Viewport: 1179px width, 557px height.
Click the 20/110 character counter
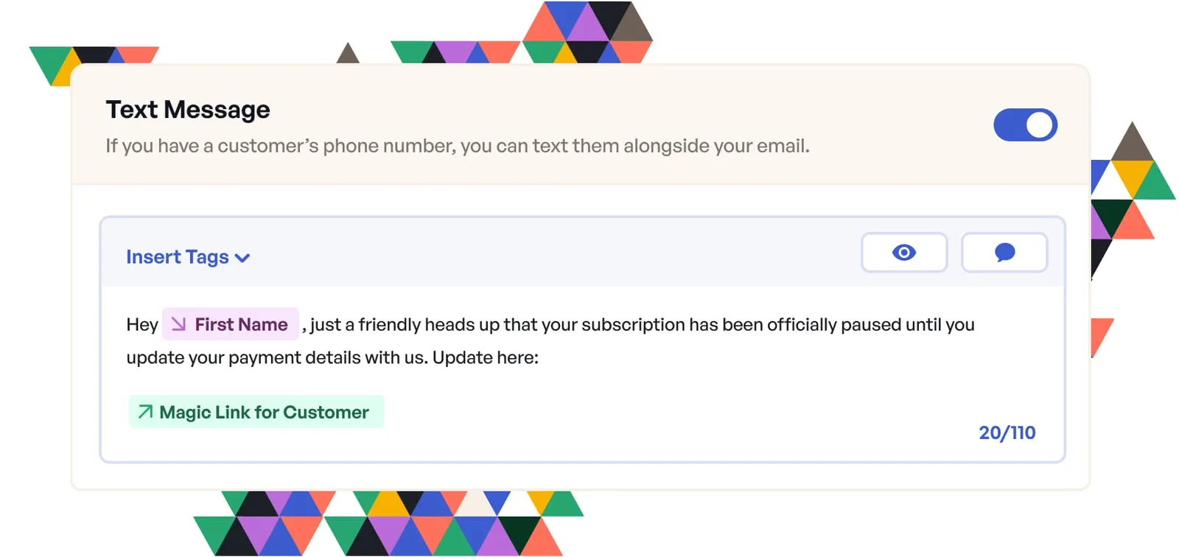[x=1007, y=432]
